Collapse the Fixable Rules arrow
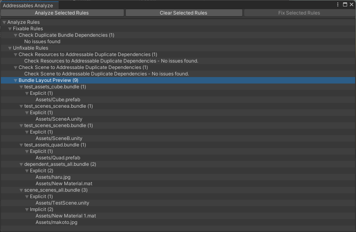Screen dimensions: 356x232 (10, 29)
